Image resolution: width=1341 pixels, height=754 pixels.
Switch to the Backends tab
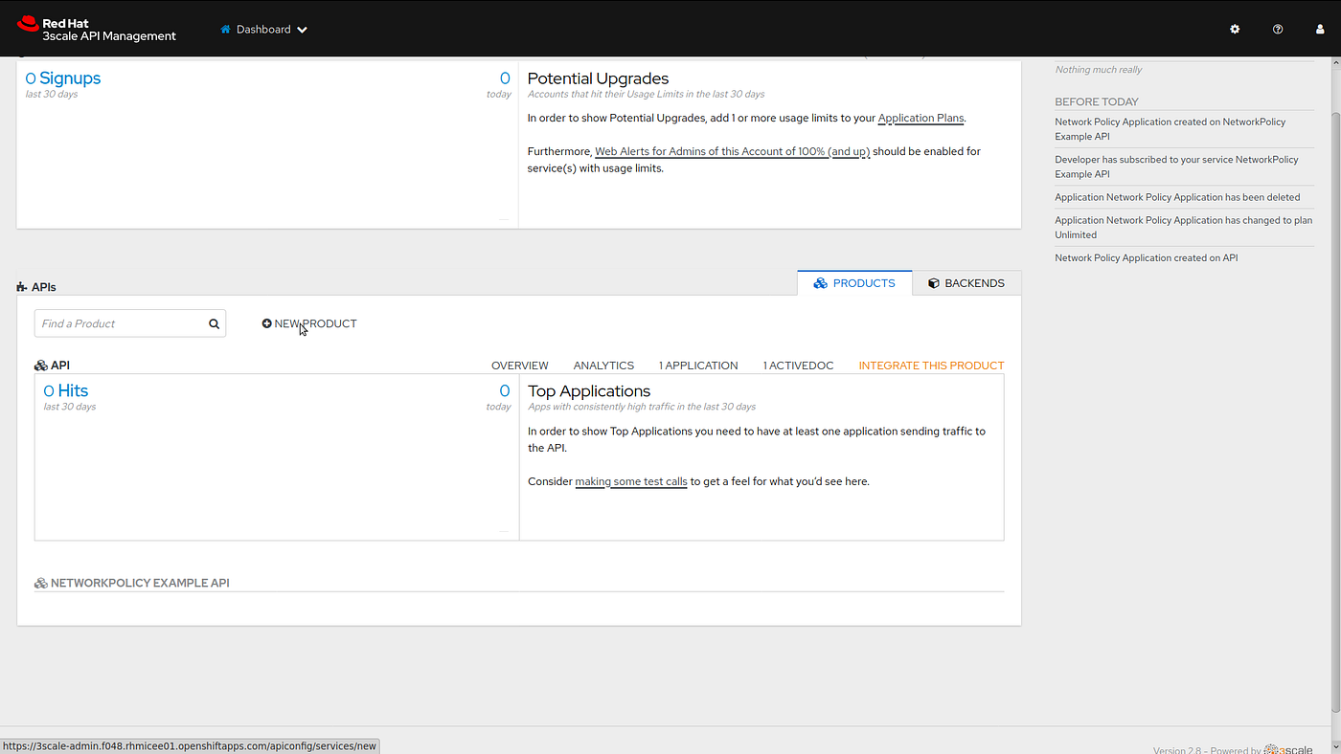click(966, 283)
